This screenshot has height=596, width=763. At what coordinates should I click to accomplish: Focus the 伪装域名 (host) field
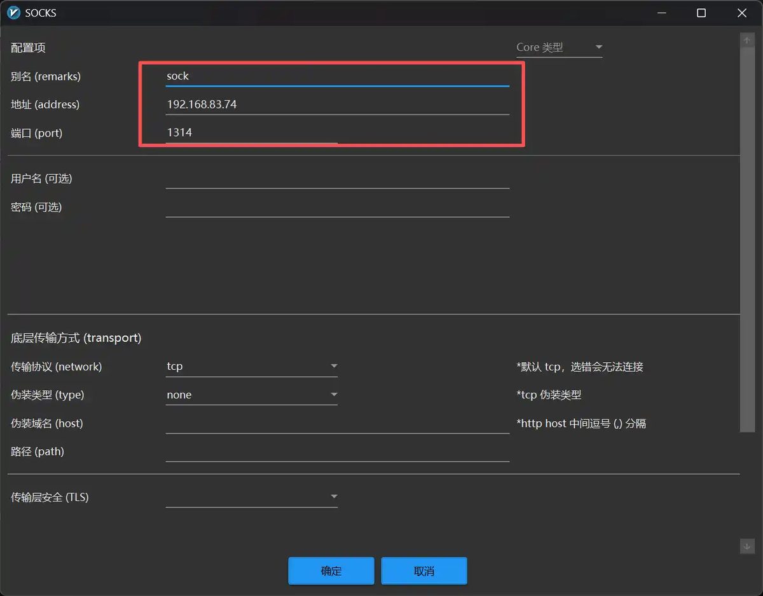point(338,424)
